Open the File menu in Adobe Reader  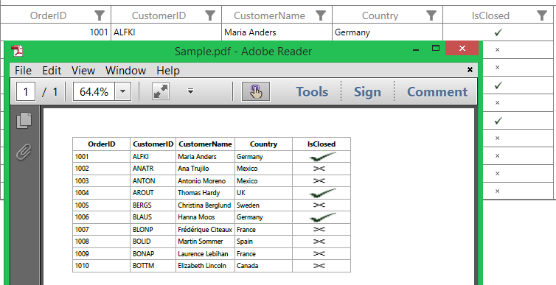point(23,71)
